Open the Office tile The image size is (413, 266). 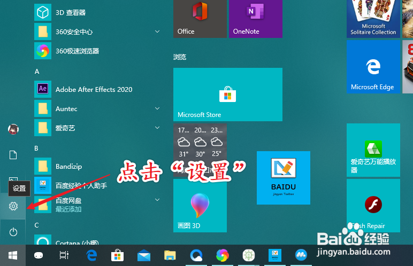200,19
